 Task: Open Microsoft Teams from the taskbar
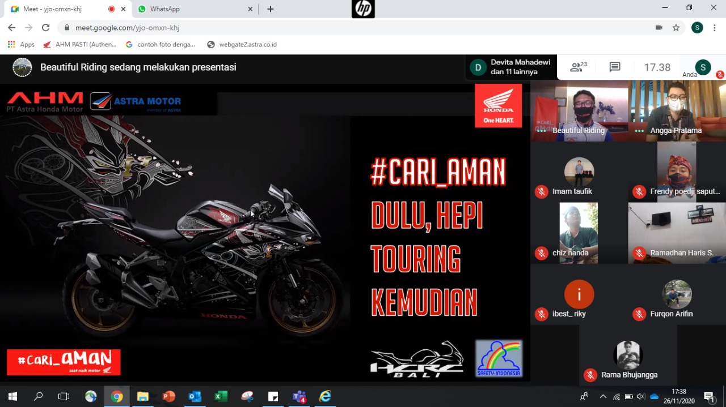(x=299, y=396)
